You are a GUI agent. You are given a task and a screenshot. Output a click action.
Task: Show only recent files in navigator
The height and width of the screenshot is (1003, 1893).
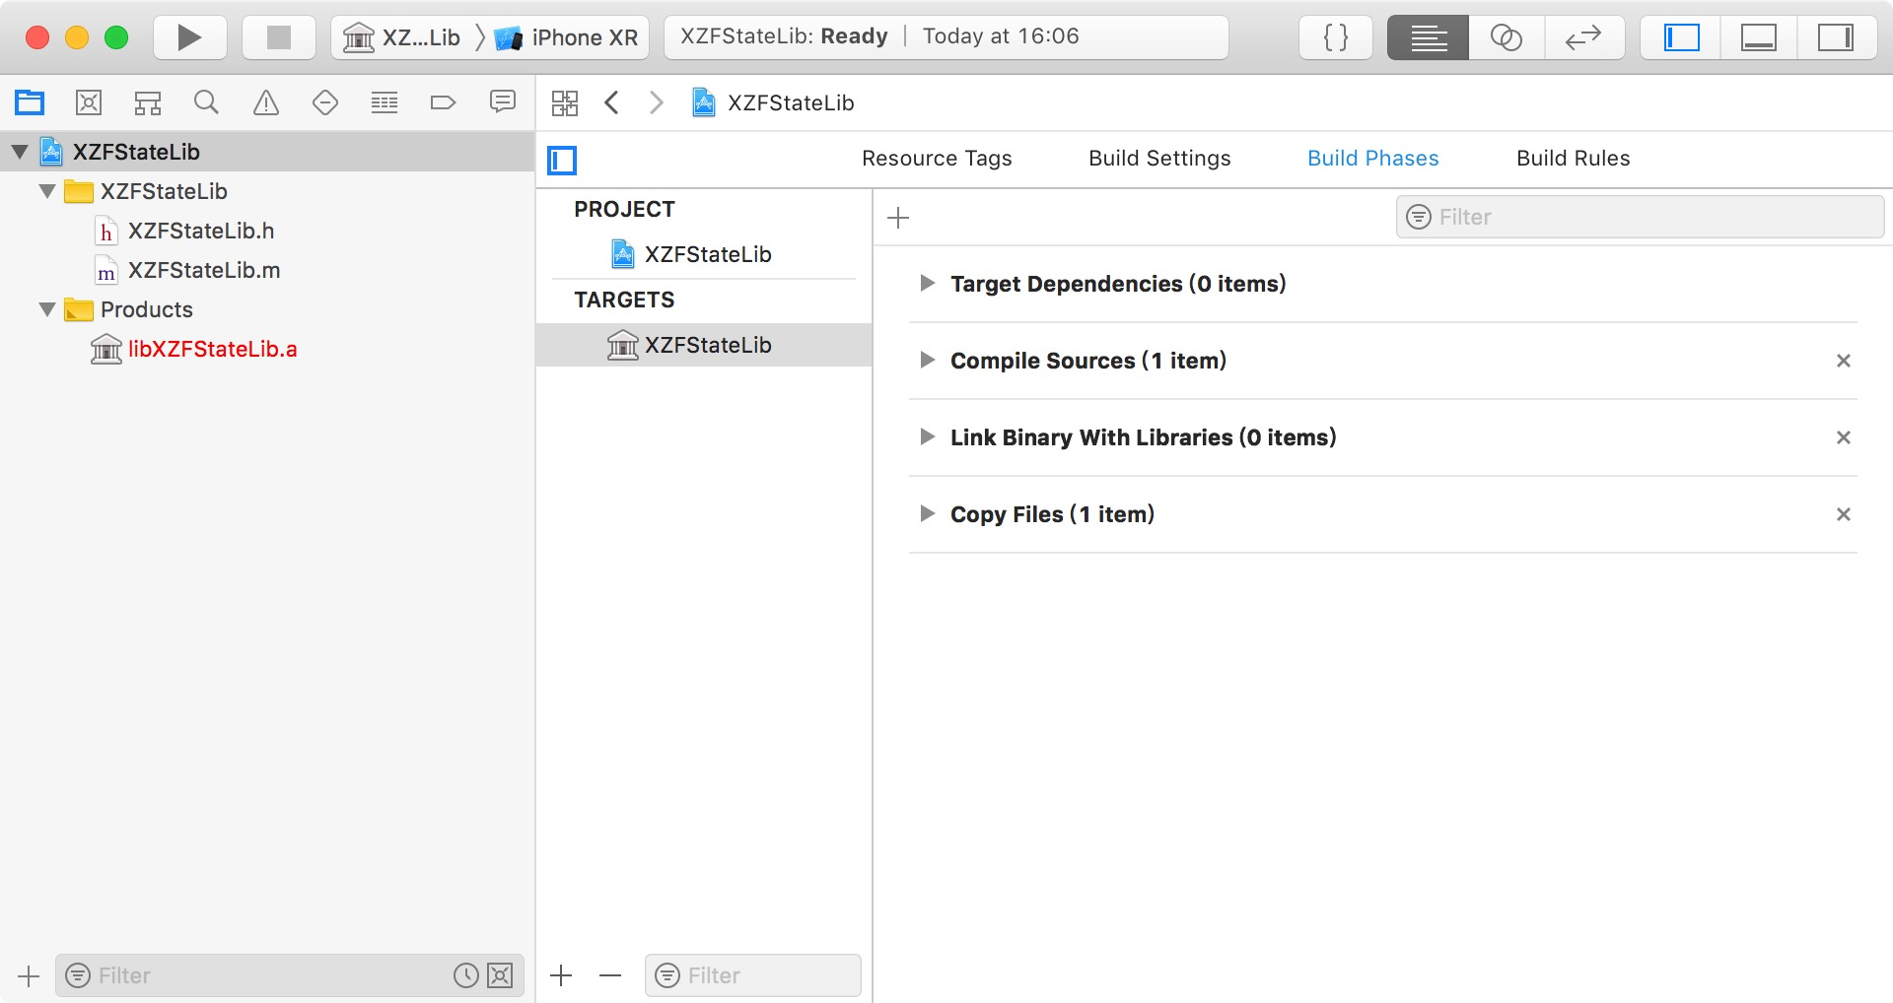pyautogui.click(x=465, y=975)
